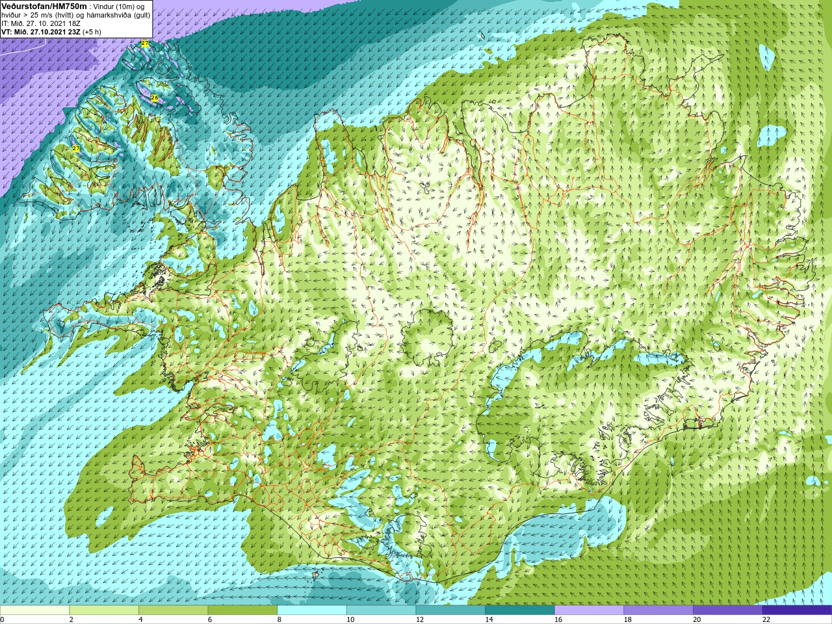Viewport: 832px width, 624px height.
Task: Click the scale value 14 label
Action: (x=489, y=619)
